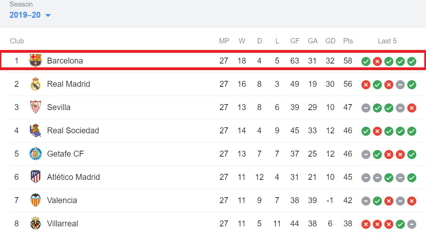Click the Barcelona club crest

(35, 61)
